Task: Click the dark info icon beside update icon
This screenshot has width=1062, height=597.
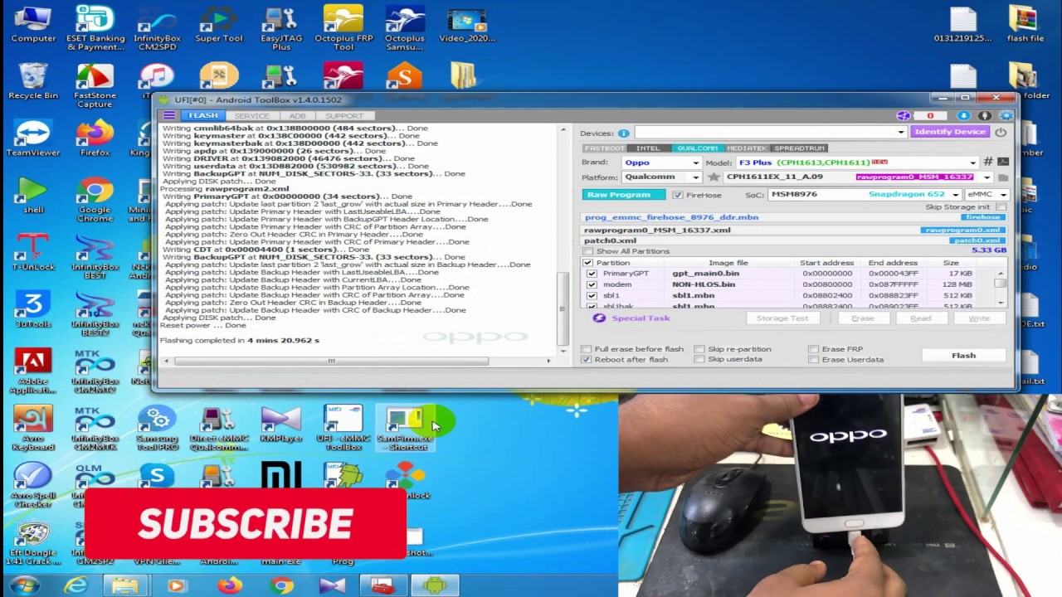Action: point(985,116)
